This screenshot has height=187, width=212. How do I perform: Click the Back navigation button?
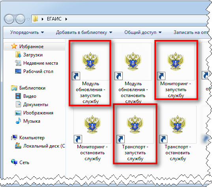(9, 19)
